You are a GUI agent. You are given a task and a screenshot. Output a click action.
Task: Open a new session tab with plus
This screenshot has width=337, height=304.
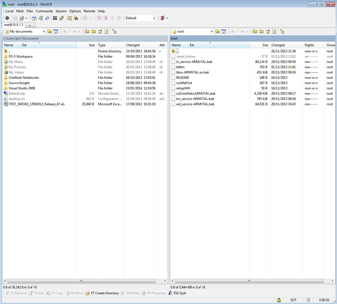30,25
